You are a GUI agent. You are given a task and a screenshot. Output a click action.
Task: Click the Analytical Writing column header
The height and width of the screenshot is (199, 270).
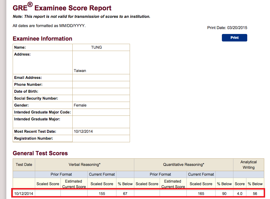[x=249, y=165]
